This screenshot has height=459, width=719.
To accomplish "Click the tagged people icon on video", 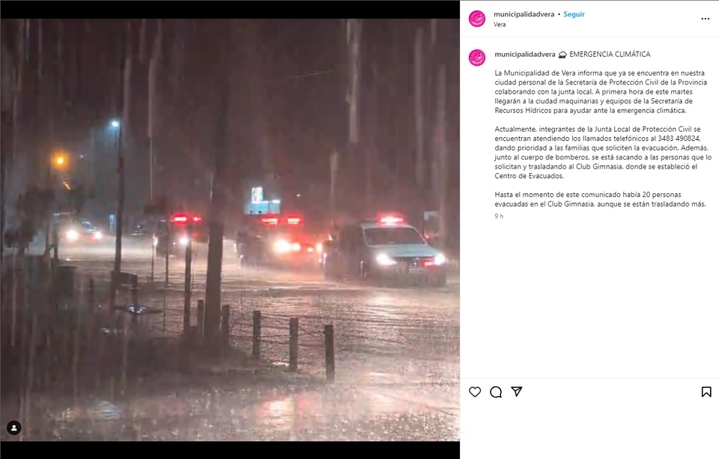I will point(14,428).
